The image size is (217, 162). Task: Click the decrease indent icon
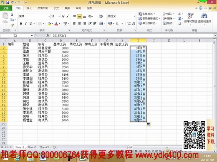(90, 23)
